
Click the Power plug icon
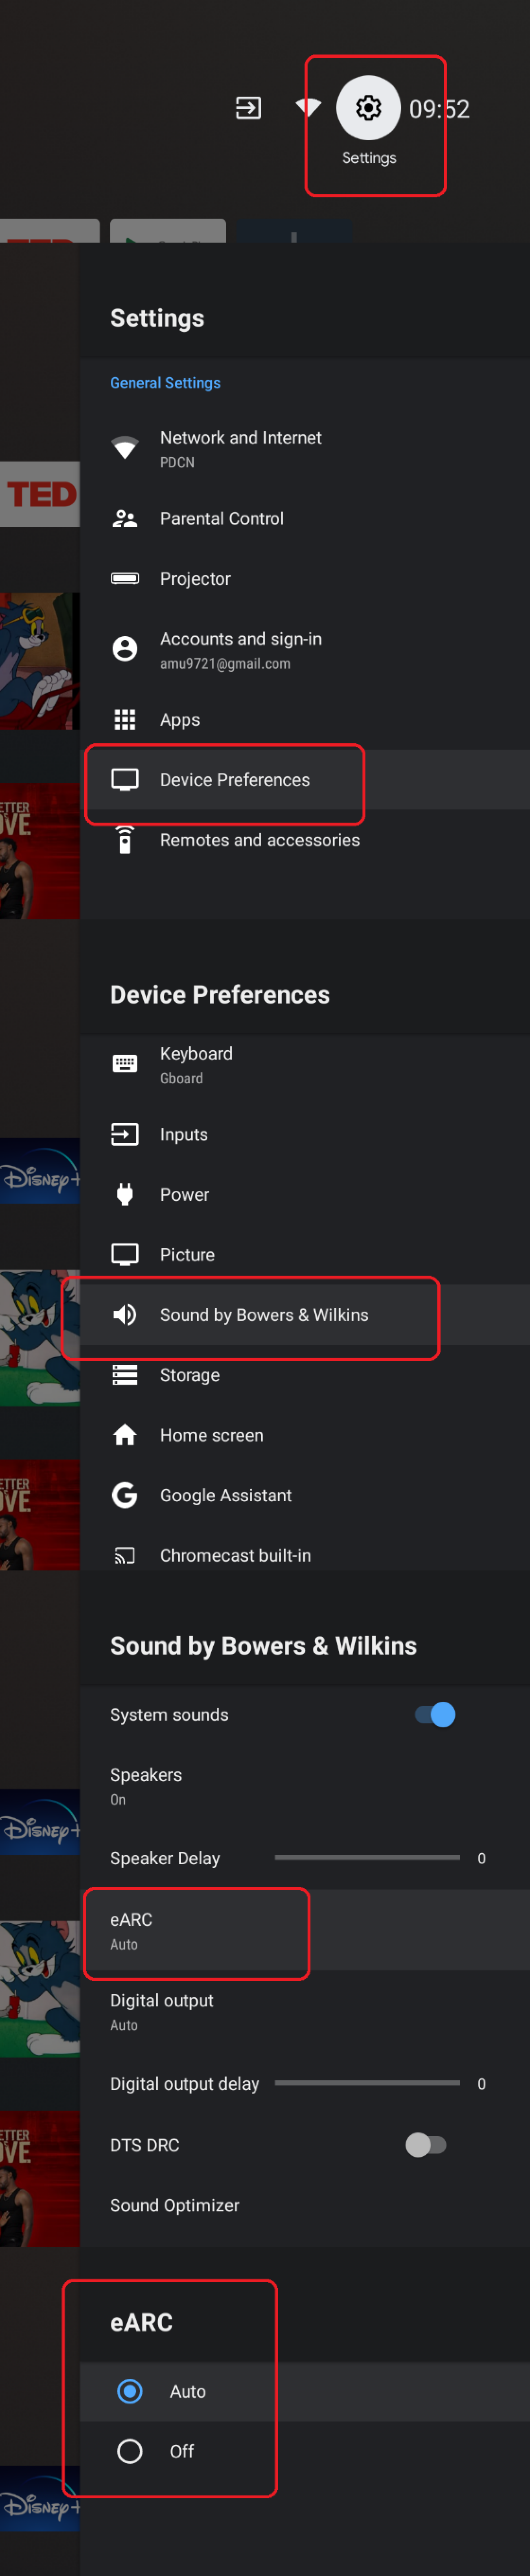(125, 1194)
